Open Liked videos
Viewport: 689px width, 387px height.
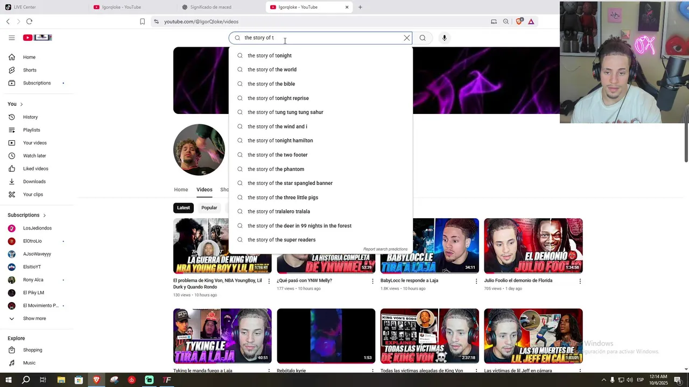[37, 168]
